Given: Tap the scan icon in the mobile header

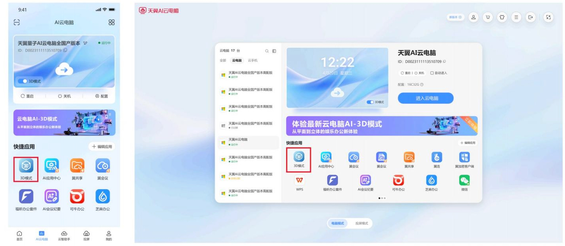Looking at the screenshot, I should [x=17, y=22].
